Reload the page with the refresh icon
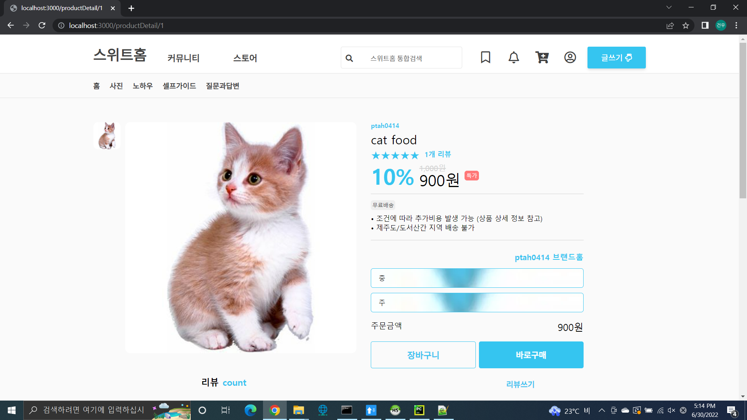The height and width of the screenshot is (420, 747). [x=42, y=25]
